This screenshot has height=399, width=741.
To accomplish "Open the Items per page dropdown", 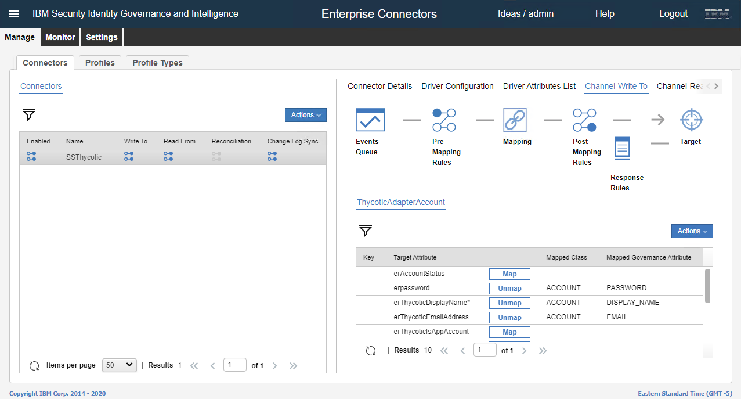I will coord(119,365).
